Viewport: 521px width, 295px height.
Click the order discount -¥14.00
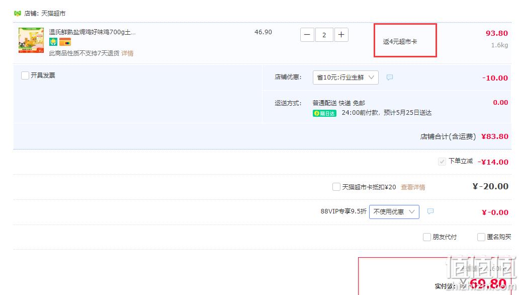coord(493,162)
